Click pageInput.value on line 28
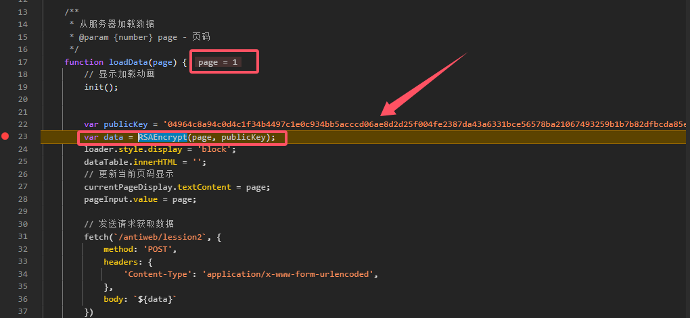 tap(116, 199)
